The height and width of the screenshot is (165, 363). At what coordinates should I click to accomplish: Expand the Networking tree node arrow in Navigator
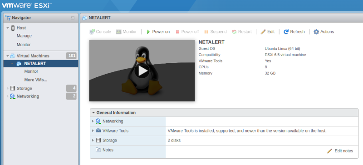click(8, 96)
